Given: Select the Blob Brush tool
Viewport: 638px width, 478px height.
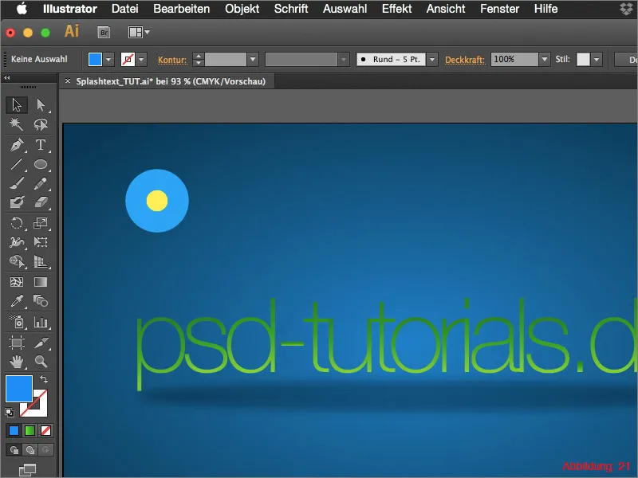Looking at the screenshot, I should tap(17, 202).
